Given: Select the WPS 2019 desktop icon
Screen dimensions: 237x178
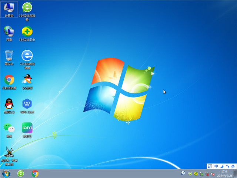Looking at the screenshot, I should tap(27, 106).
